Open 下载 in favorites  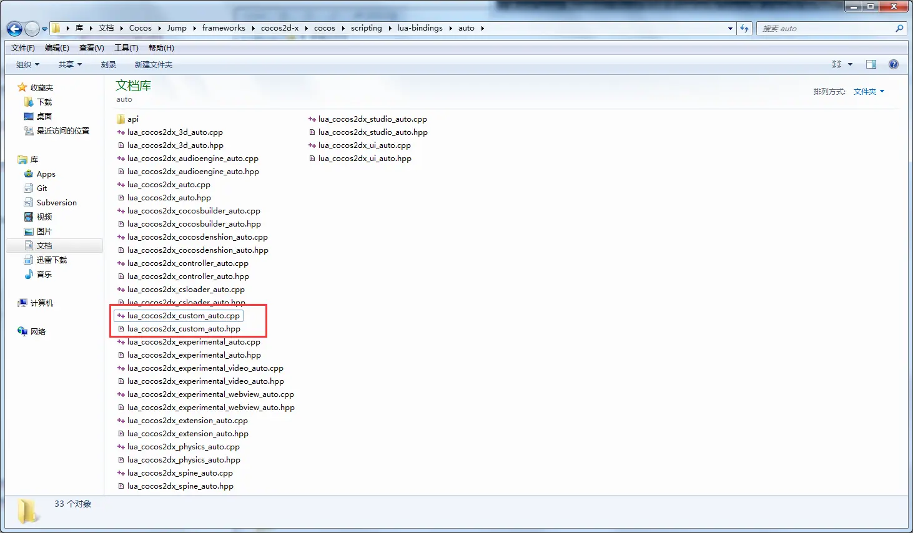click(x=44, y=102)
